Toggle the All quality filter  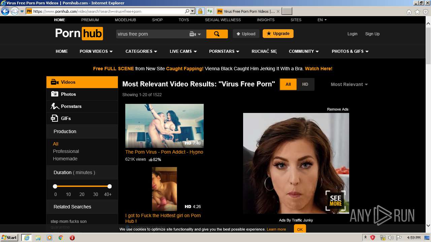[x=288, y=84]
